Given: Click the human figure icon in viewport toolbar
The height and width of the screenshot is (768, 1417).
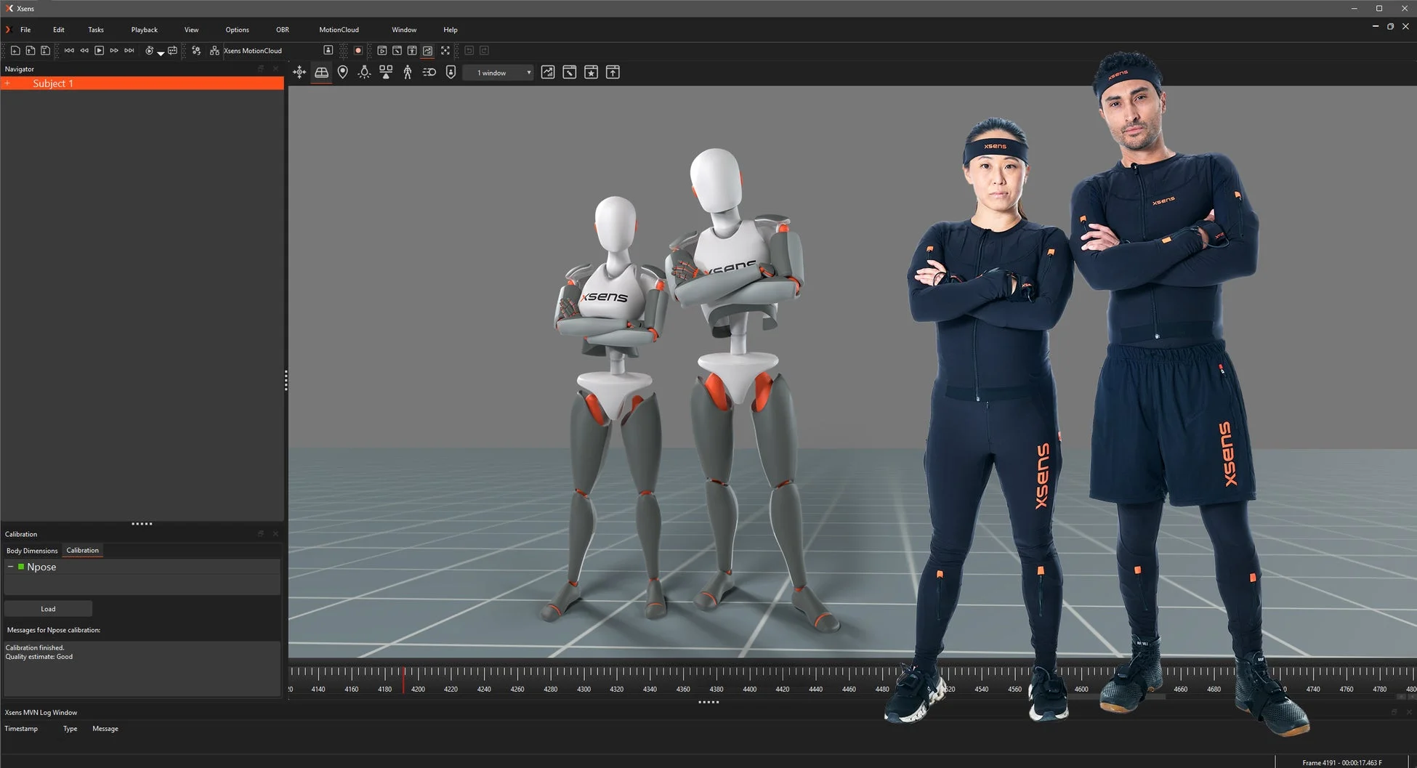Looking at the screenshot, I should (408, 72).
